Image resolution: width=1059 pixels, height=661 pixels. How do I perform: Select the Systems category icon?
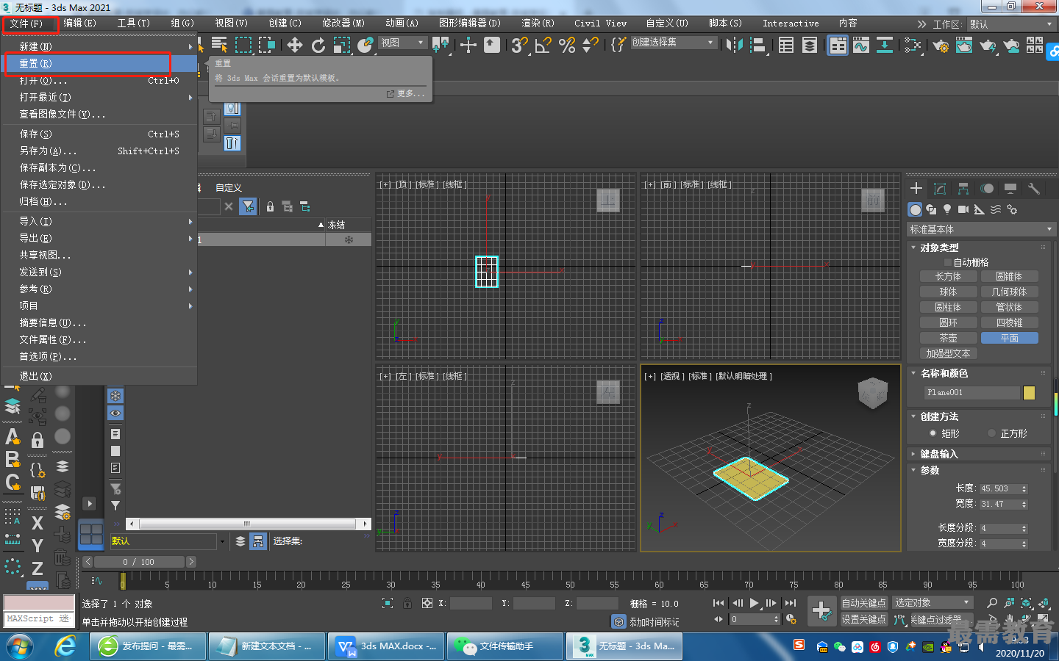tap(1012, 209)
